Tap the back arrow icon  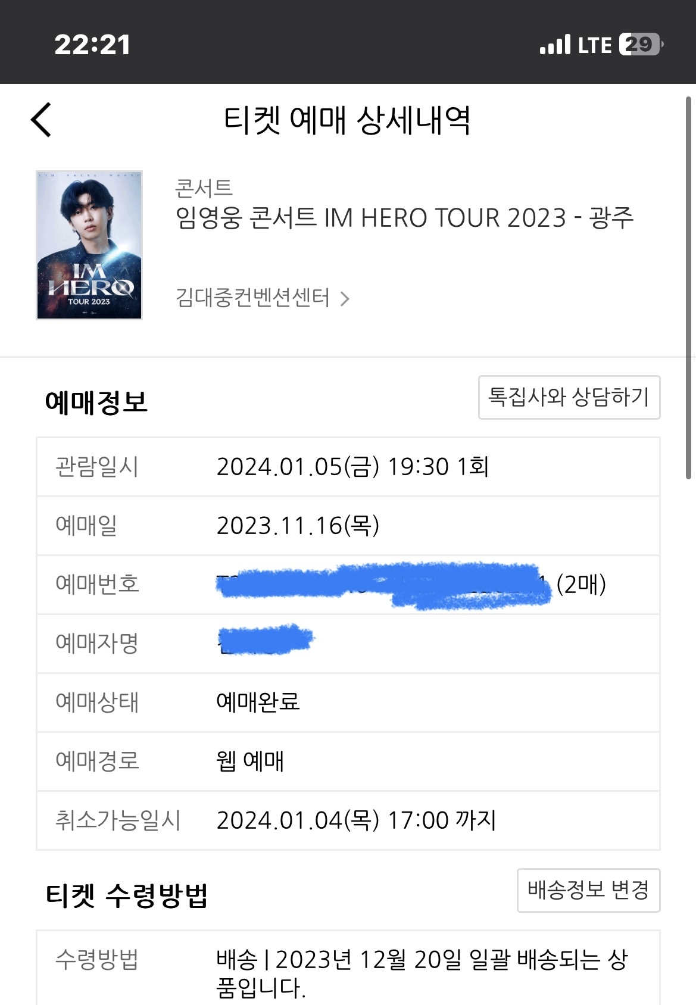41,120
